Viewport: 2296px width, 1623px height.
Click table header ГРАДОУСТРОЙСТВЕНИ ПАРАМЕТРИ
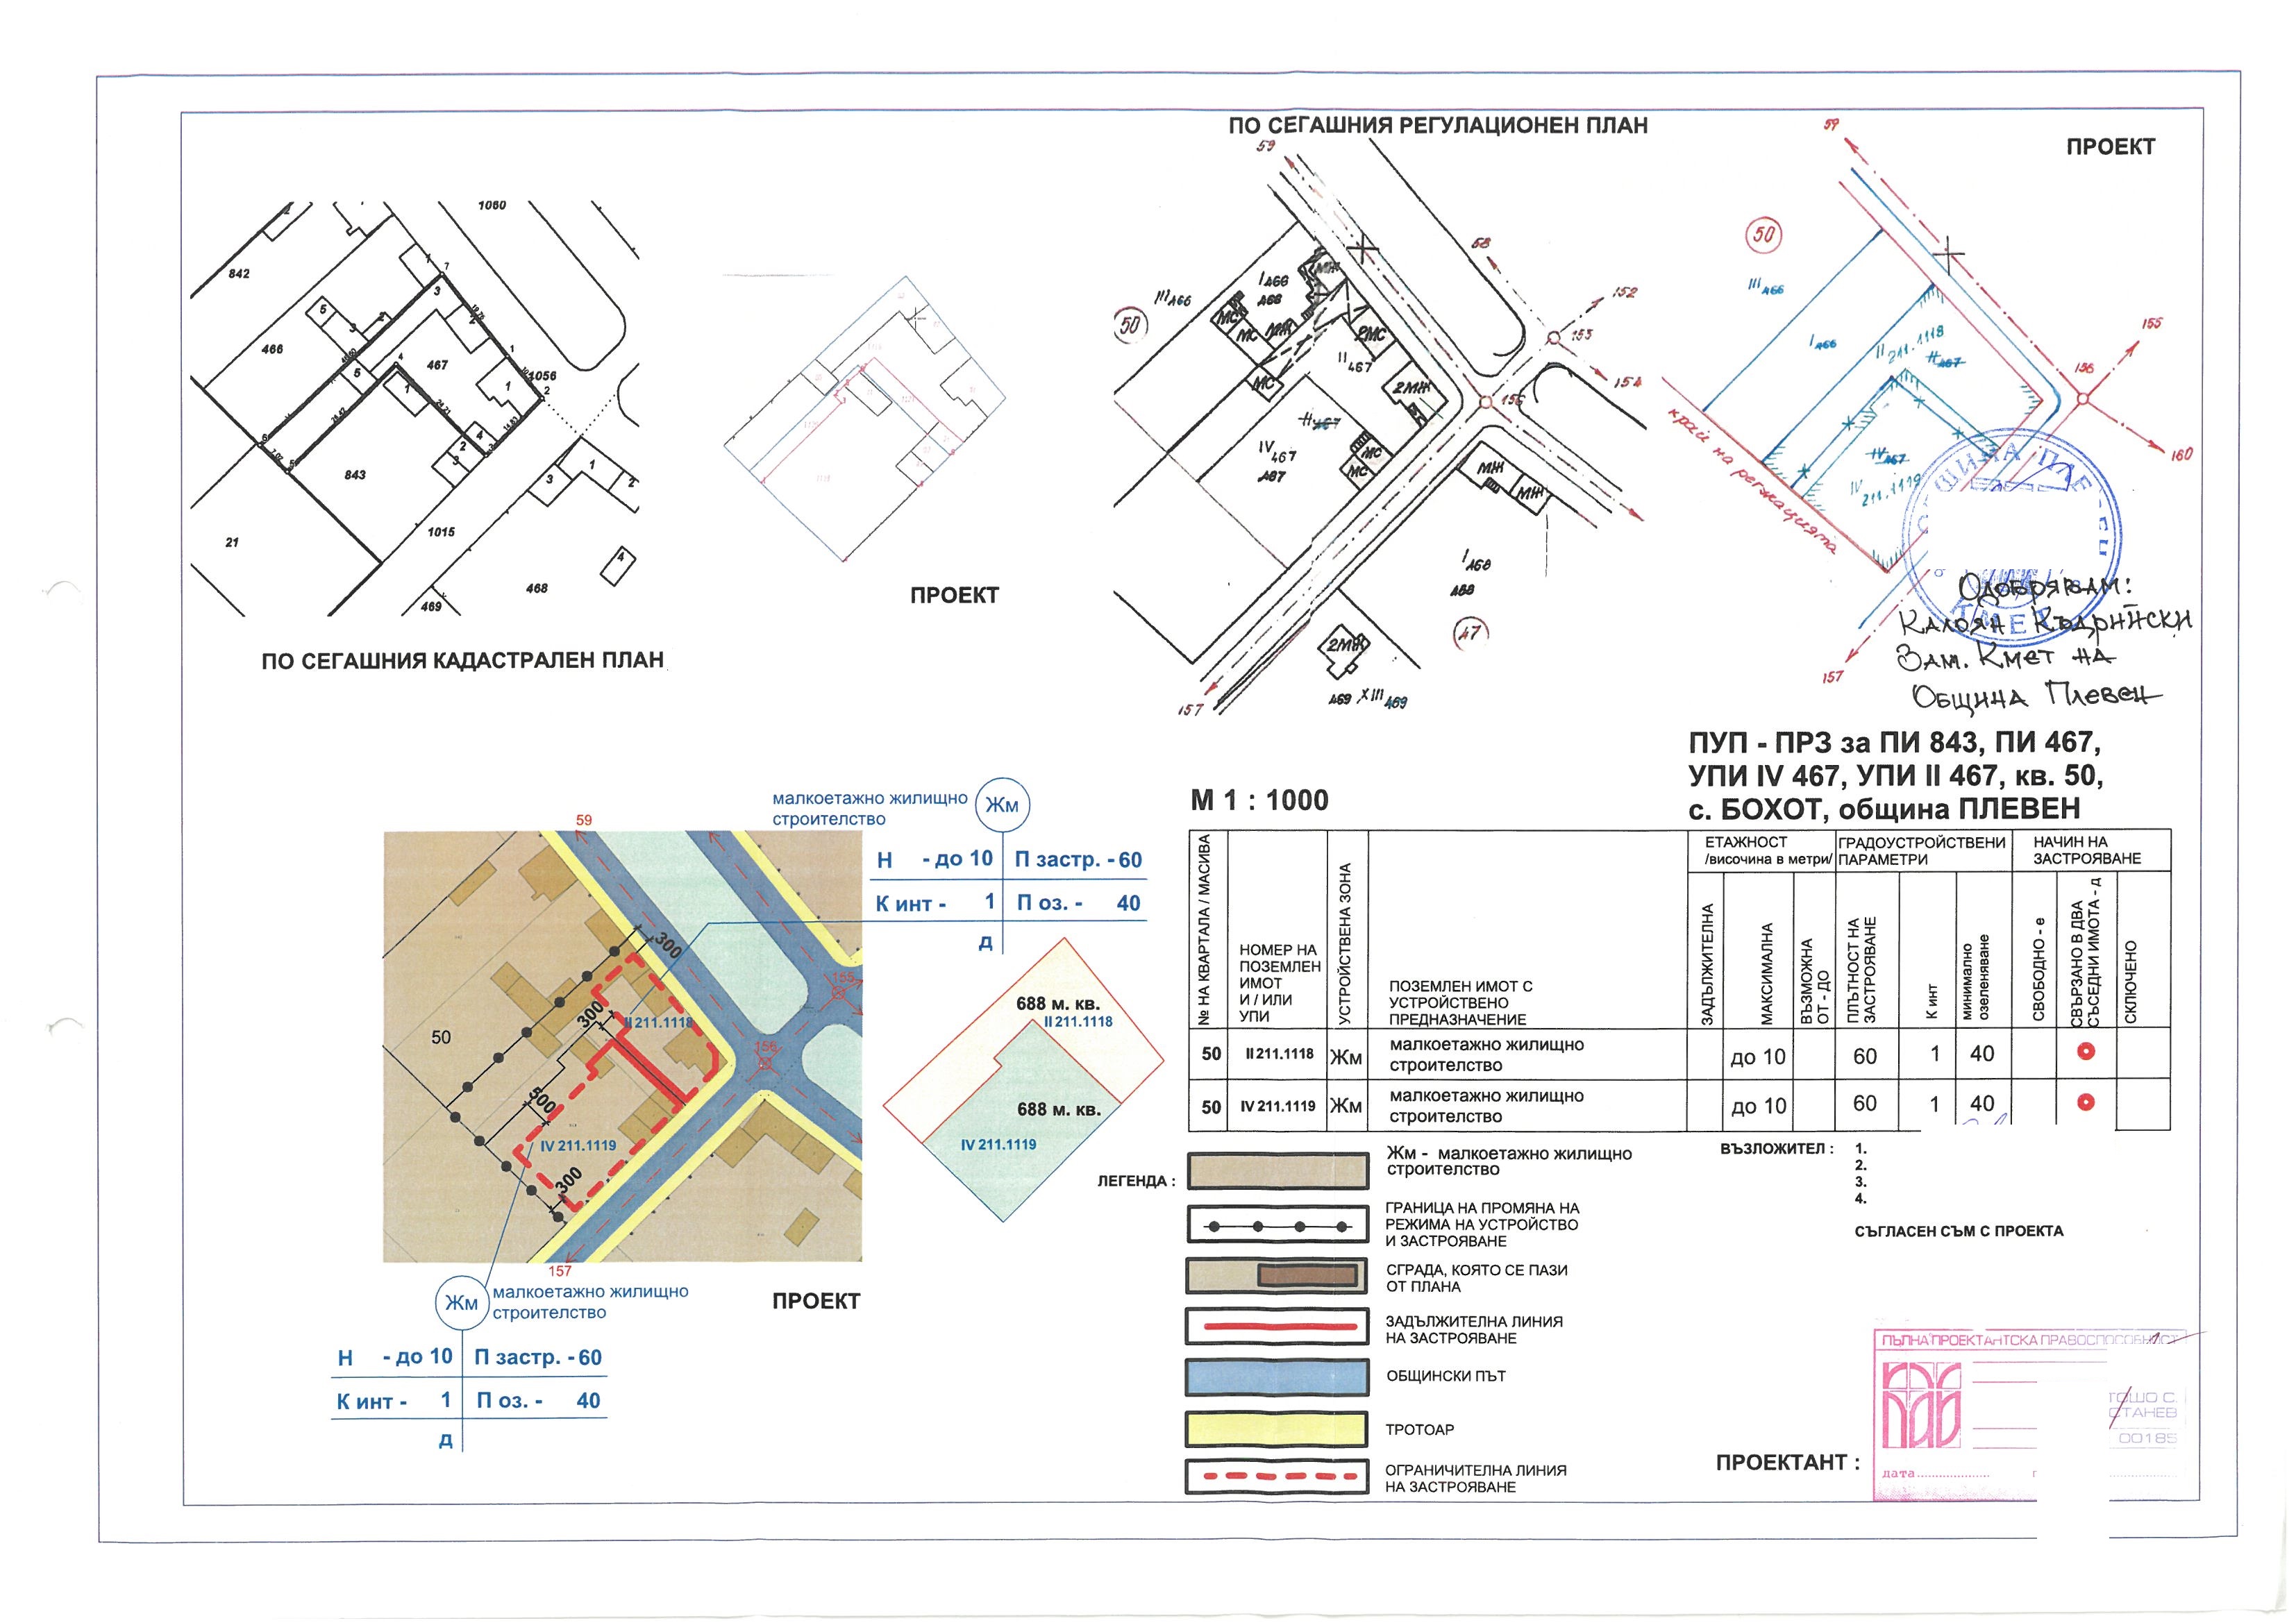[1922, 851]
